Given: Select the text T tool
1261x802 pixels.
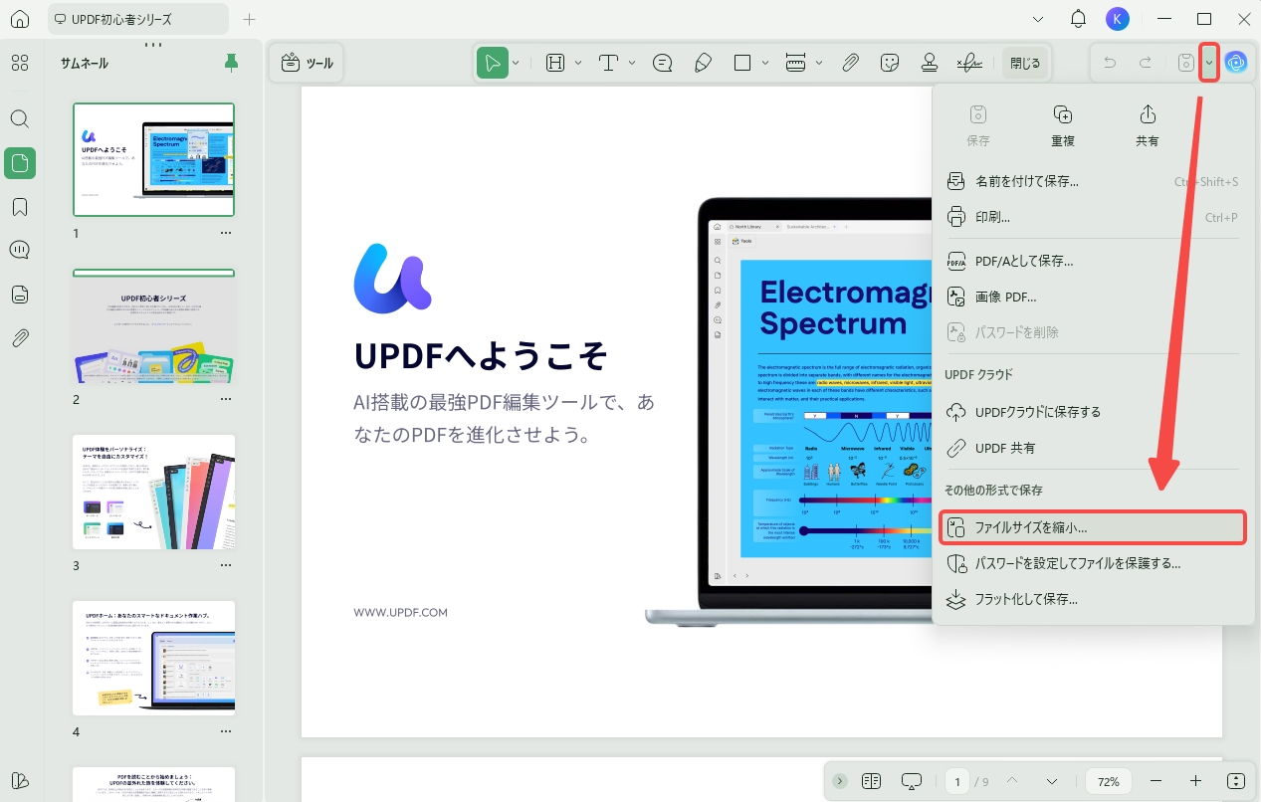Looking at the screenshot, I should click(608, 63).
